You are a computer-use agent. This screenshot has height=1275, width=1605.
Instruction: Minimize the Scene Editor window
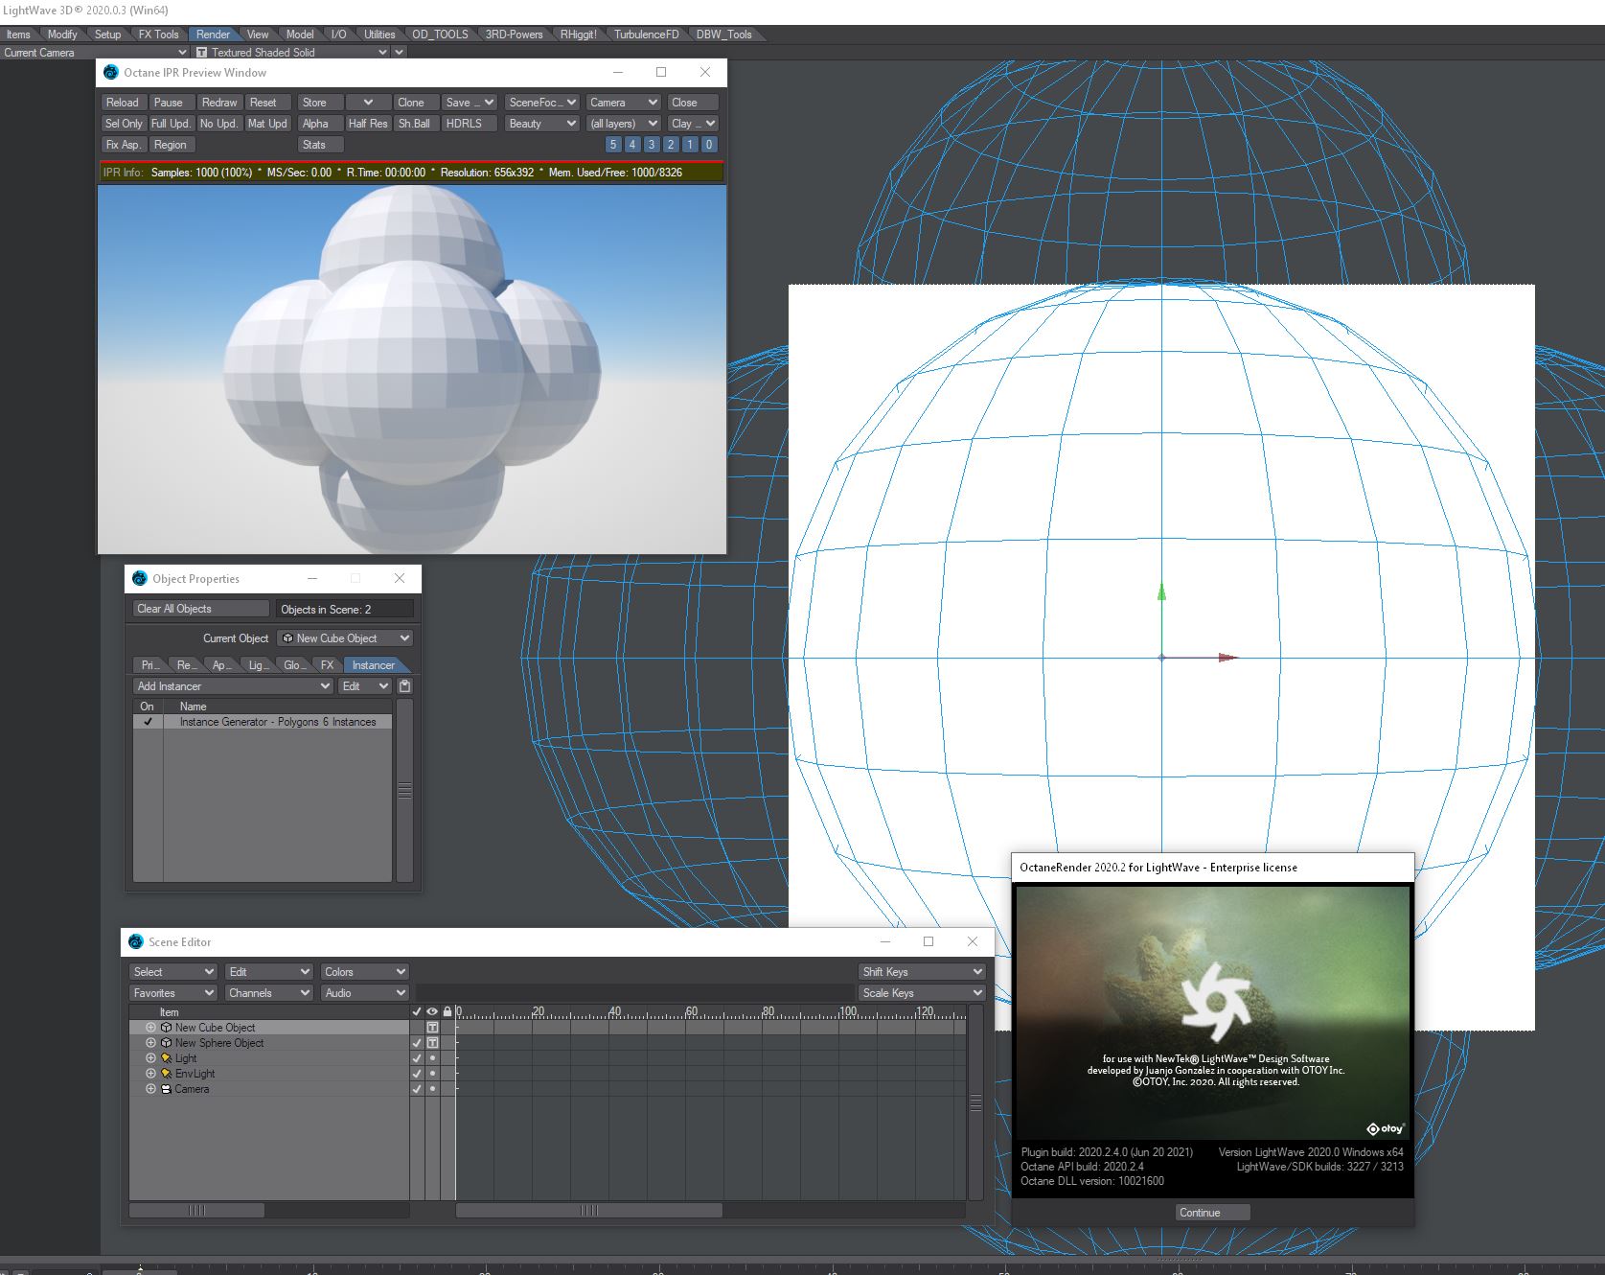885,941
